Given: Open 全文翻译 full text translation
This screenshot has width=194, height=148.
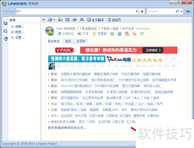Looking at the screenshot, I should click(x=95, y=20).
